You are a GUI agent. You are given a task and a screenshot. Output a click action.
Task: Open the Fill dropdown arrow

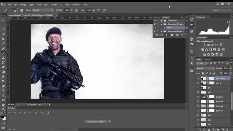click(x=231, y=73)
